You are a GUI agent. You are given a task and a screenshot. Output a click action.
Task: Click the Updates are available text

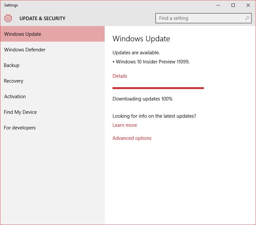[x=136, y=53]
